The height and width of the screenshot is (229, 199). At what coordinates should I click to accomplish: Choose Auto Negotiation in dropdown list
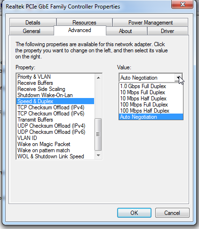(x=151, y=117)
